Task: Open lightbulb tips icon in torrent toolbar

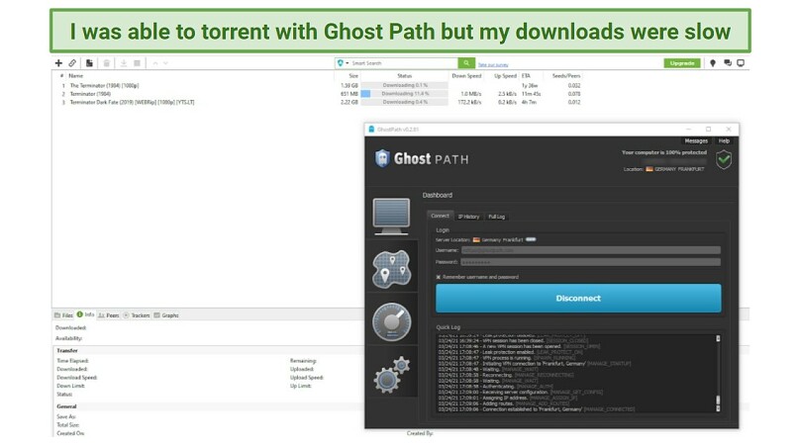Action: coord(713,63)
